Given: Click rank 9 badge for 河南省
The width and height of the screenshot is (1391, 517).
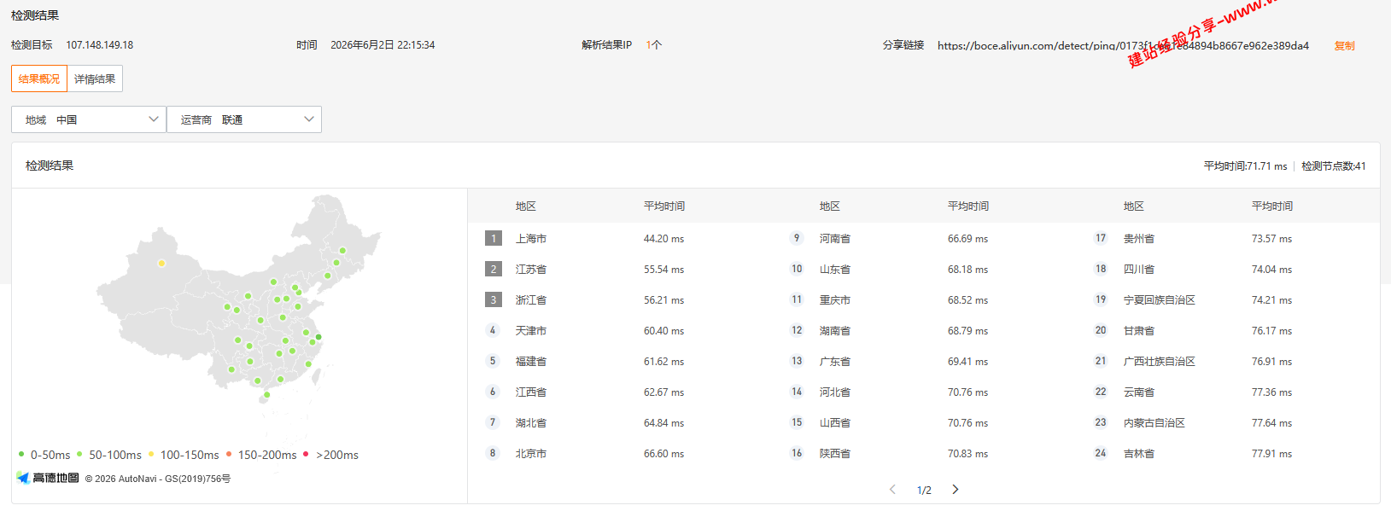Looking at the screenshot, I should click(x=797, y=238).
